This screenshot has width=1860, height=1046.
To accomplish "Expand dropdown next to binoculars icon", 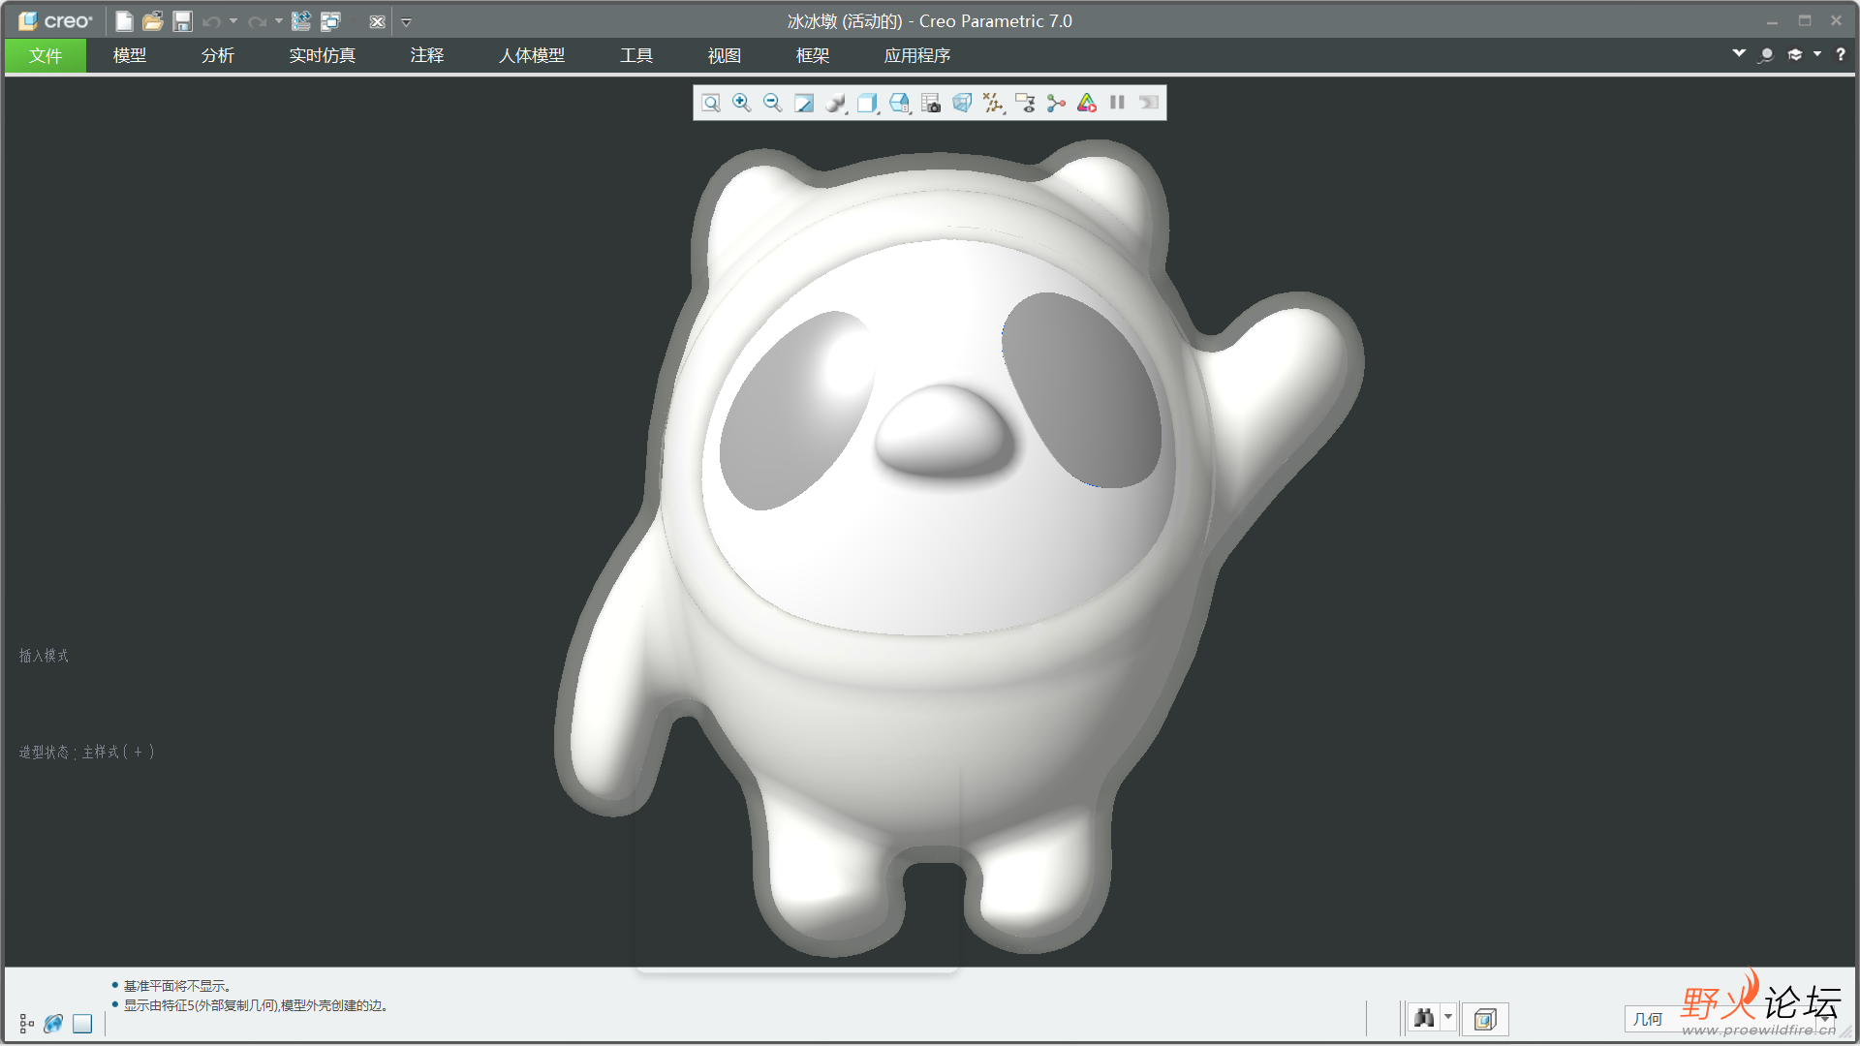I will coord(1448,1017).
